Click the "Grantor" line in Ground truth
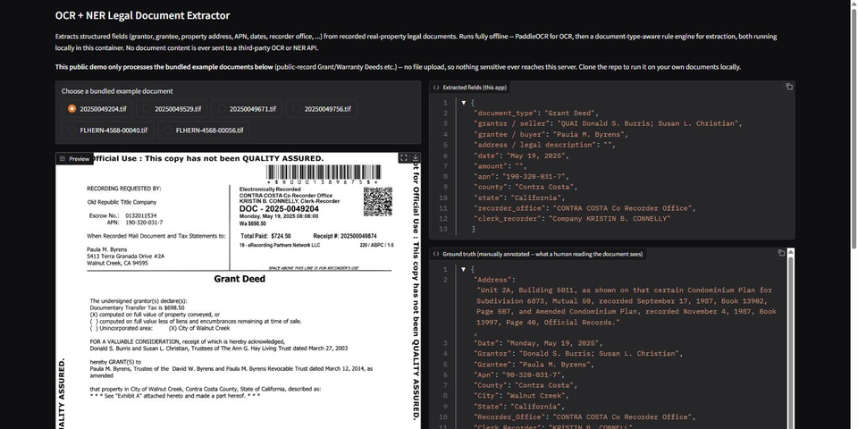The image size is (858, 429). (578, 354)
